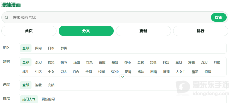Filter region by 日本
231x103 pixels.
pyautogui.click(x=51, y=48)
